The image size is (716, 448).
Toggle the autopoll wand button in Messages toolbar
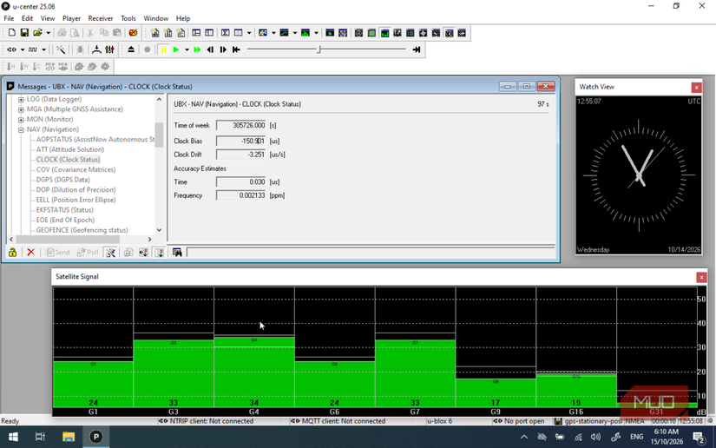point(110,253)
